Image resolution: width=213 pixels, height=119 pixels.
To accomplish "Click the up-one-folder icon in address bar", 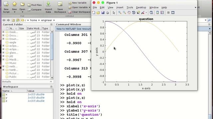I will tap(13, 20).
